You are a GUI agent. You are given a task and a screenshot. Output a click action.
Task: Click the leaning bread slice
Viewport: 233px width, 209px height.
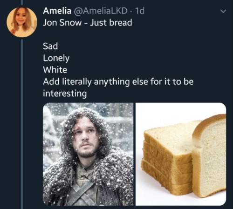[x=209, y=156]
